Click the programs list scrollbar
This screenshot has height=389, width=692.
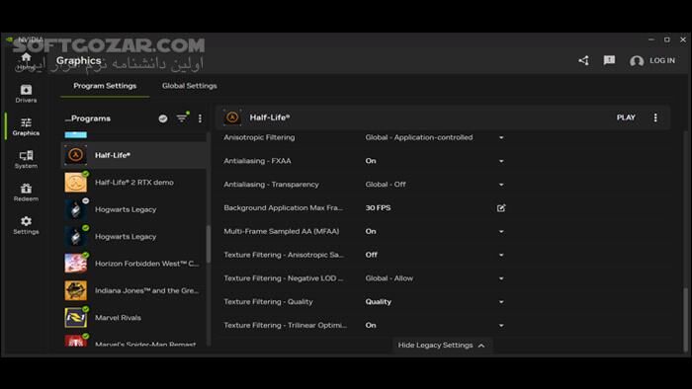(x=209, y=244)
